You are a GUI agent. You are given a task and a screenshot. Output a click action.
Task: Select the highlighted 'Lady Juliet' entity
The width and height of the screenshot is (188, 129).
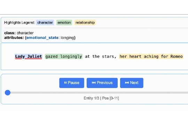[29, 57]
